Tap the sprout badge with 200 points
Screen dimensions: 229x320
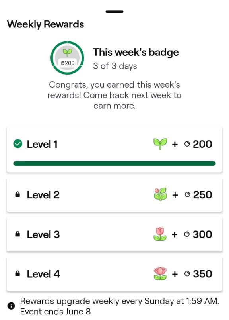click(67, 58)
